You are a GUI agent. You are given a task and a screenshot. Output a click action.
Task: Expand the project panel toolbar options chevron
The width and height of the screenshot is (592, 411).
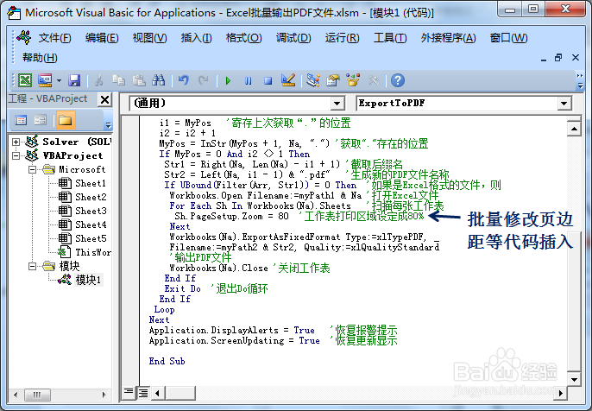pyautogui.click(x=109, y=125)
